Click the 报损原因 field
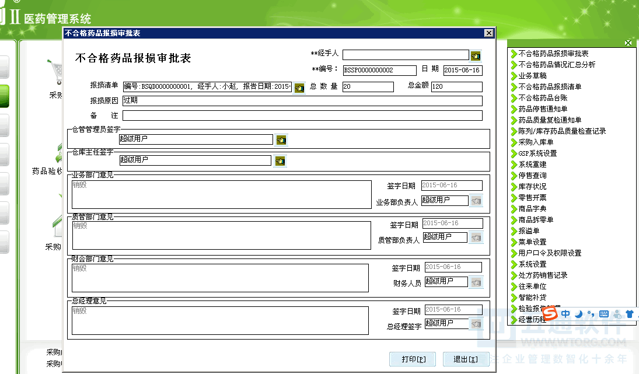Image resolution: width=639 pixels, height=374 pixels. 302,100
